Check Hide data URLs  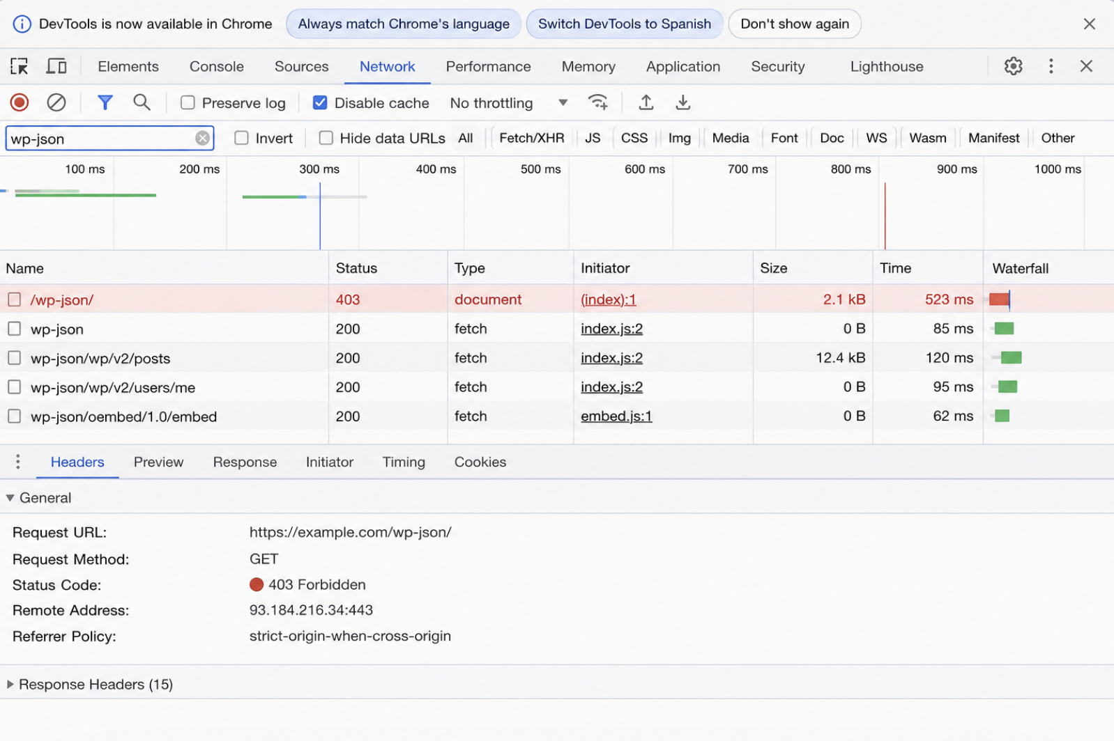click(326, 138)
